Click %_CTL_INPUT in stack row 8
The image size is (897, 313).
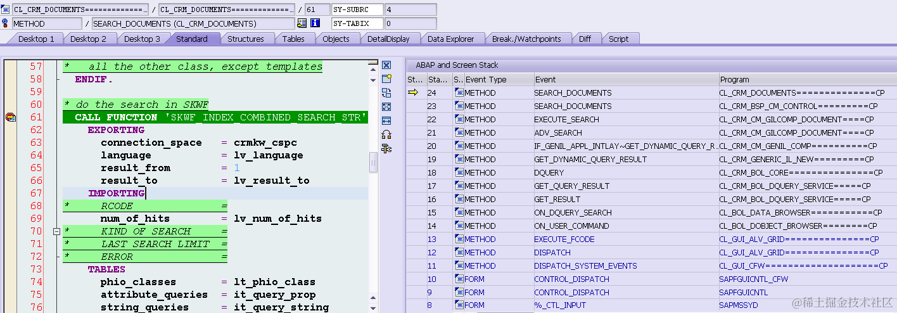click(558, 305)
